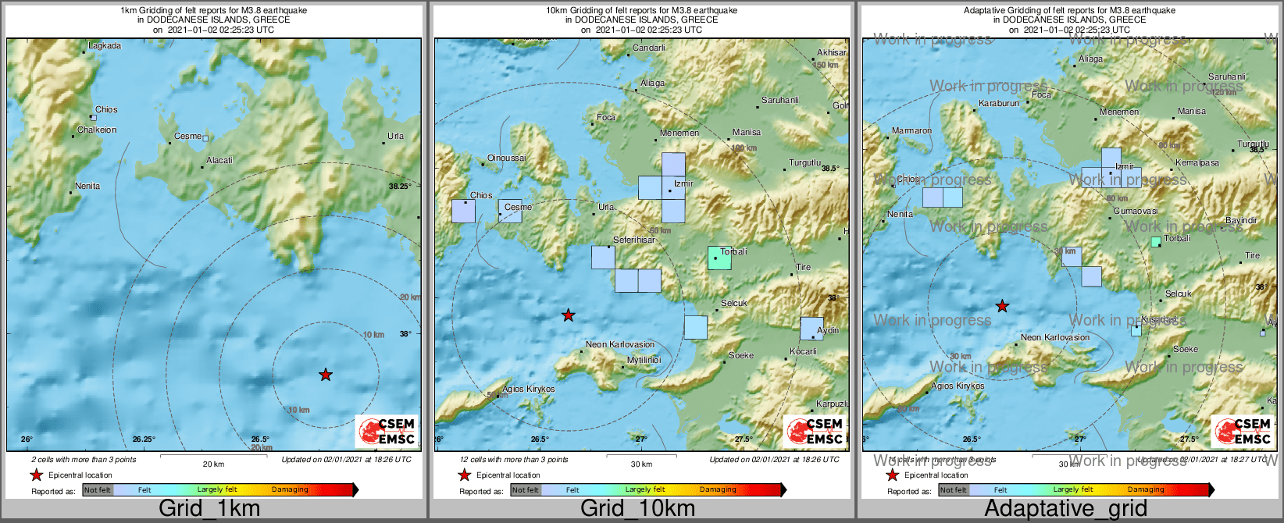This screenshot has height=523, width=1284.
Task: Click the Felt legend segment under Grid_10km
Action: pyautogui.click(x=572, y=490)
